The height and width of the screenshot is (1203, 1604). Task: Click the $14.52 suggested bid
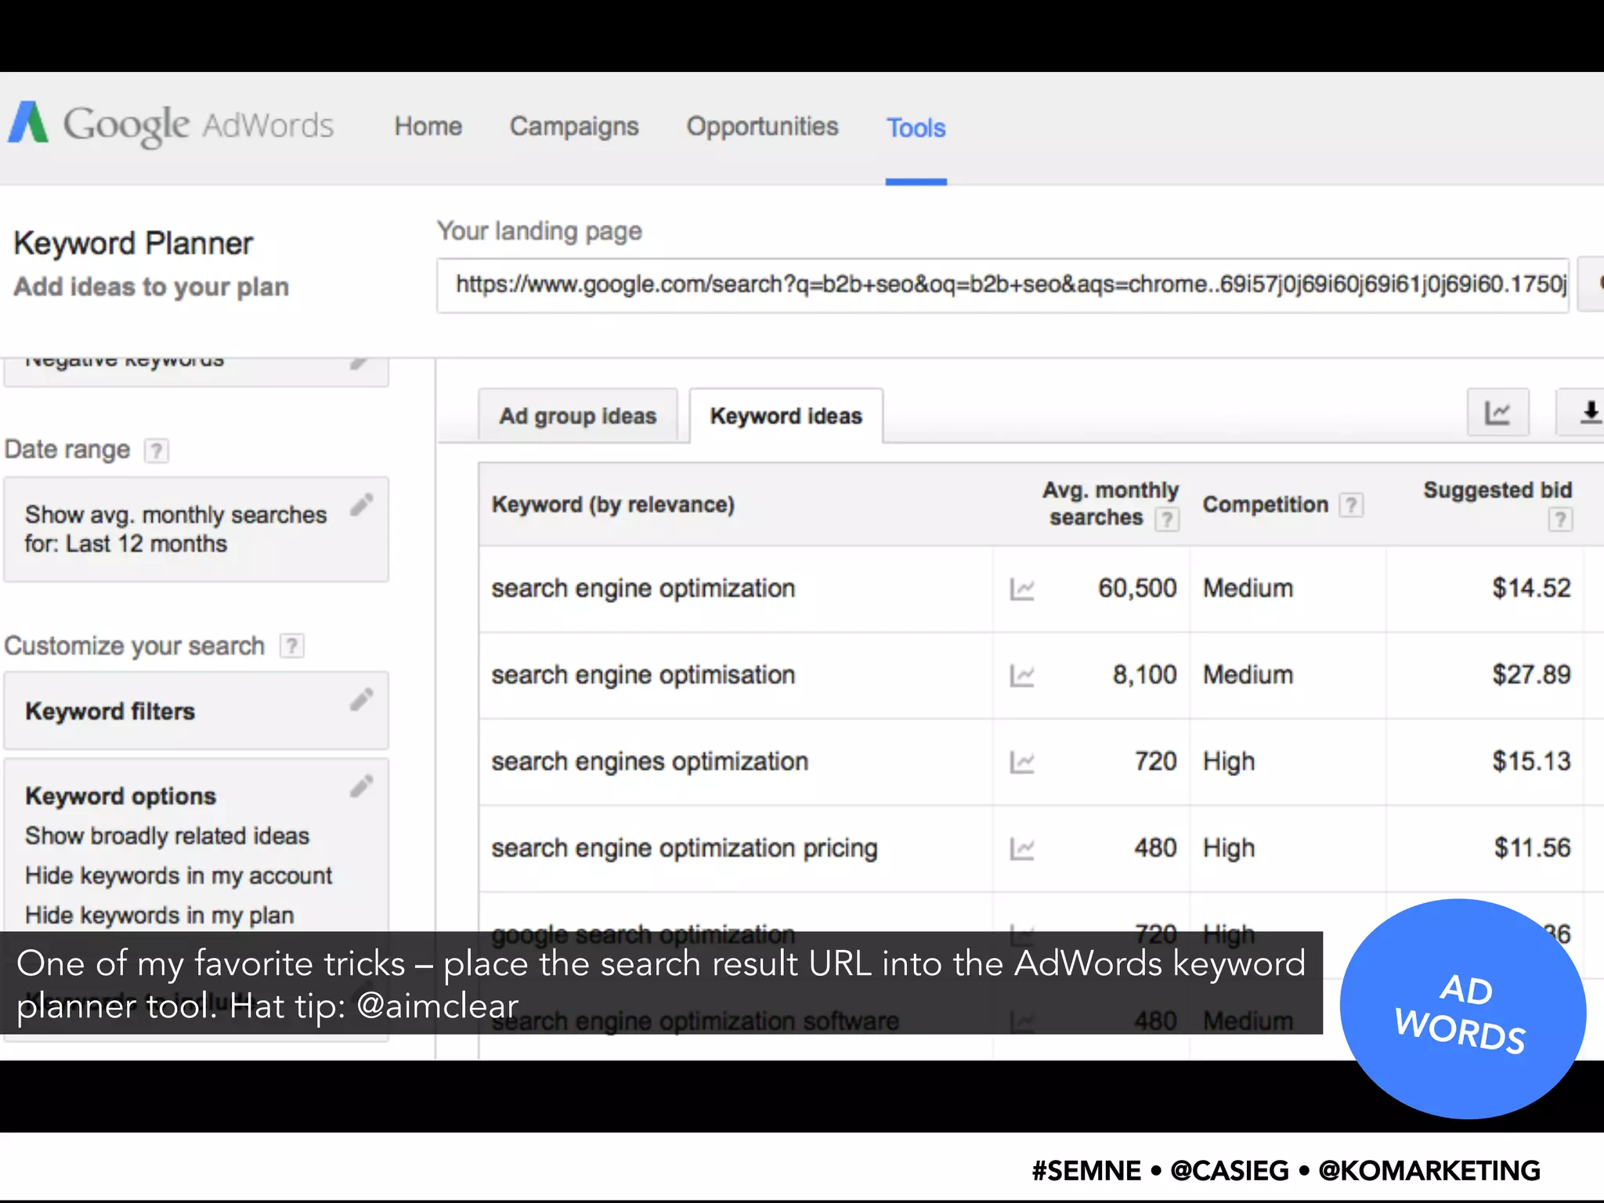[1531, 588]
